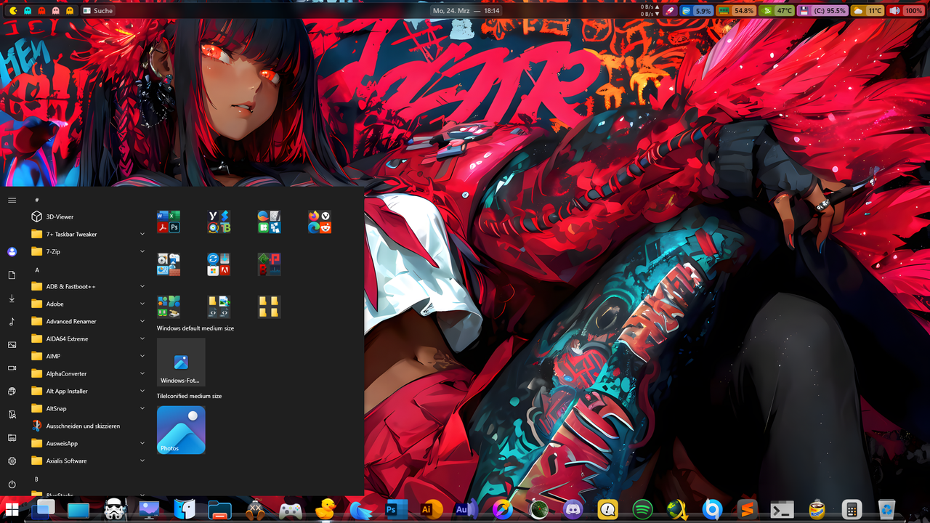The height and width of the screenshot is (523, 930).
Task: Open the Office tile folder with Word and Excel
Action: click(x=169, y=222)
